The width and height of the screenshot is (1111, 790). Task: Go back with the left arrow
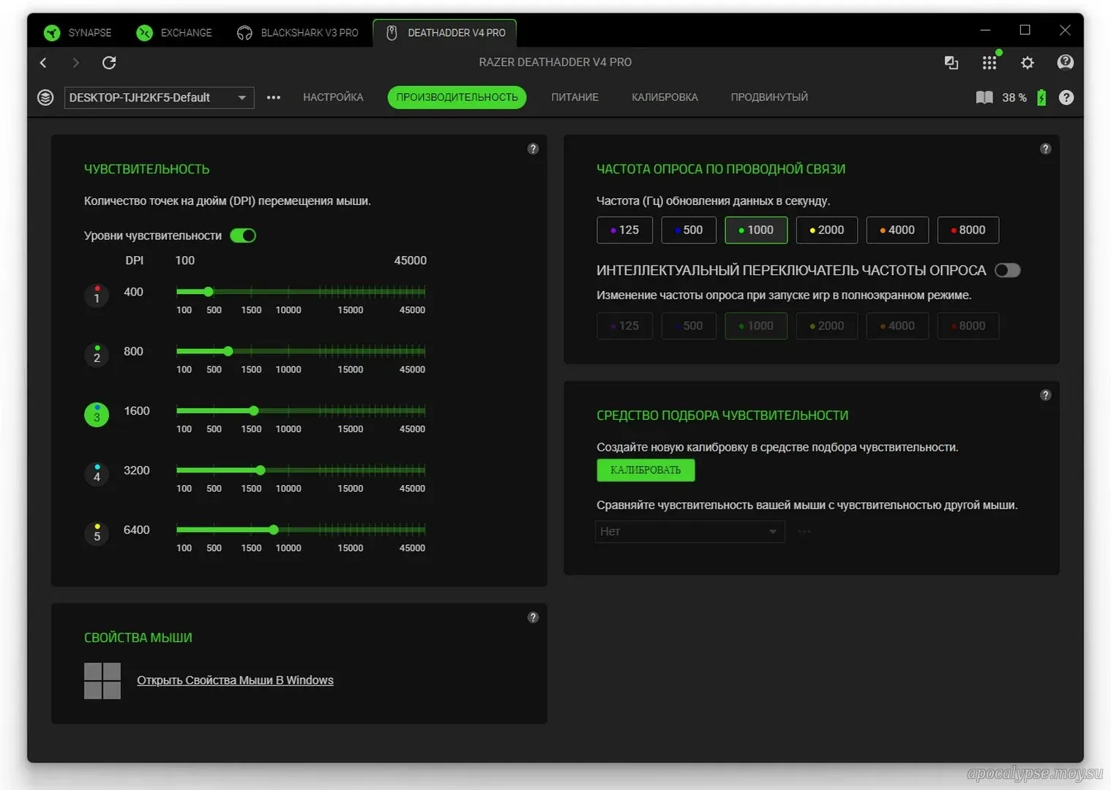point(43,63)
